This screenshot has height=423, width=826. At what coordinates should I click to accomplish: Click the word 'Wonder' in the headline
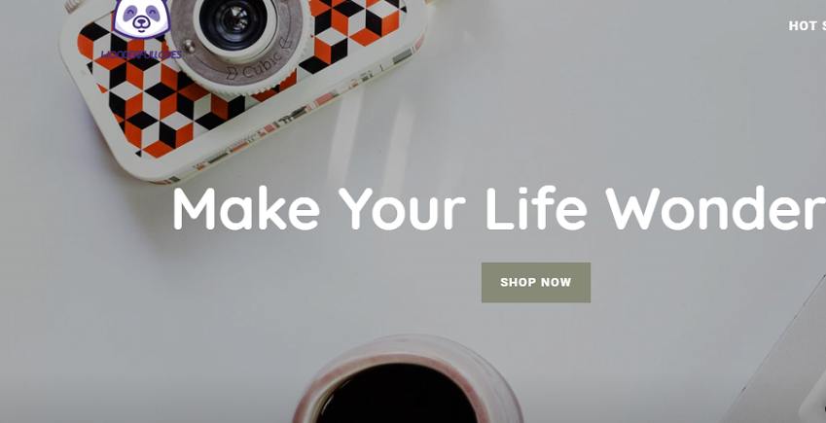click(x=715, y=209)
